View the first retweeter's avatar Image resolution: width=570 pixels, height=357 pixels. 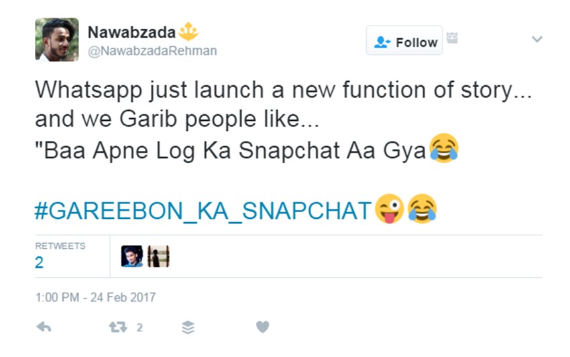coord(132,256)
